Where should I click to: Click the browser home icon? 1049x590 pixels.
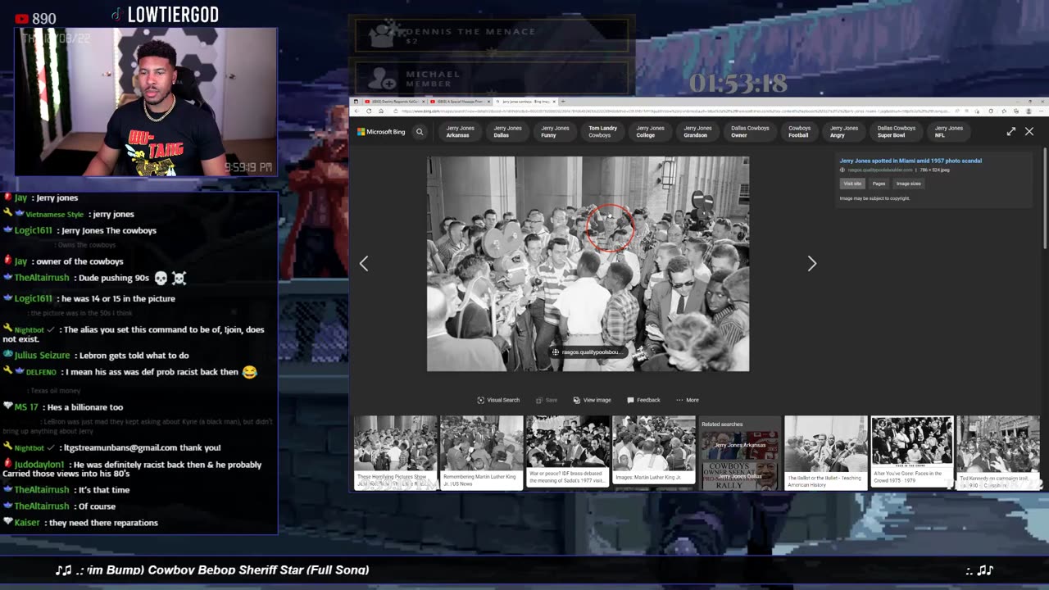point(381,111)
